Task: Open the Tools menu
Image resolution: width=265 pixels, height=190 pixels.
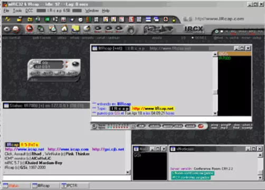Action: [x=17, y=11]
